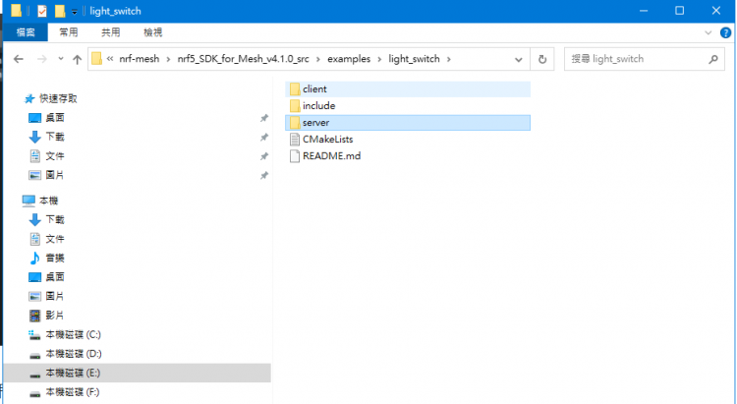Click the Up one level arrow
The height and width of the screenshot is (404, 737).
click(x=77, y=59)
